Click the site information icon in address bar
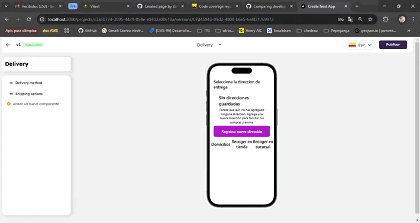Viewport: 420px width, 223px height. coord(42,19)
